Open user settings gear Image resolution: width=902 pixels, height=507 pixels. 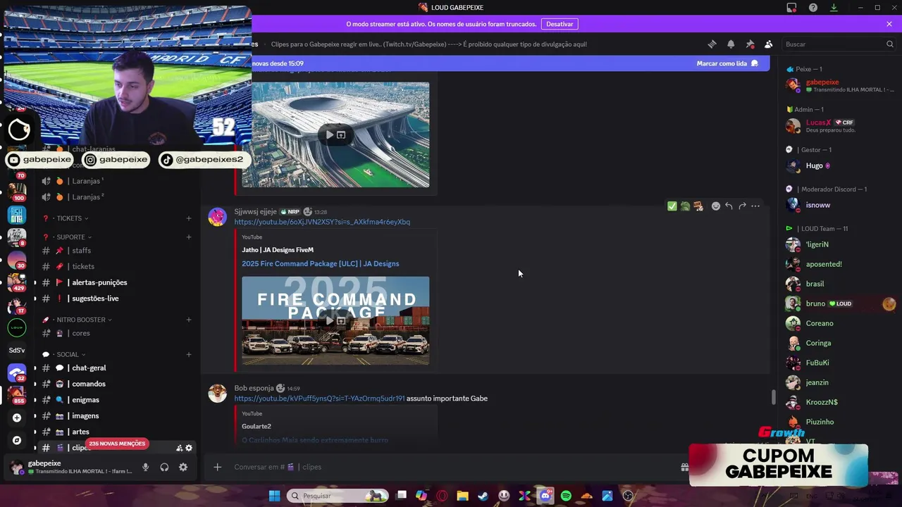[183, 467]
